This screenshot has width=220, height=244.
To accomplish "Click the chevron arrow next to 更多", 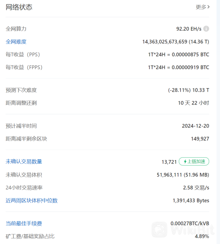I will click(x=208, y=7).
